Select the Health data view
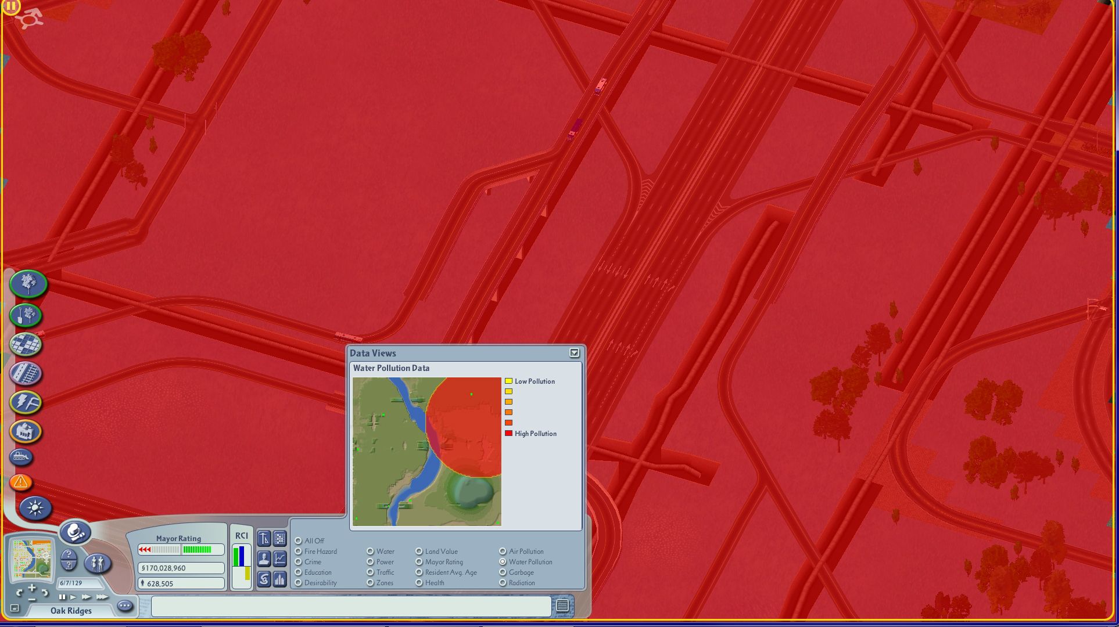Screen dimensions: 1119x627 430,582
